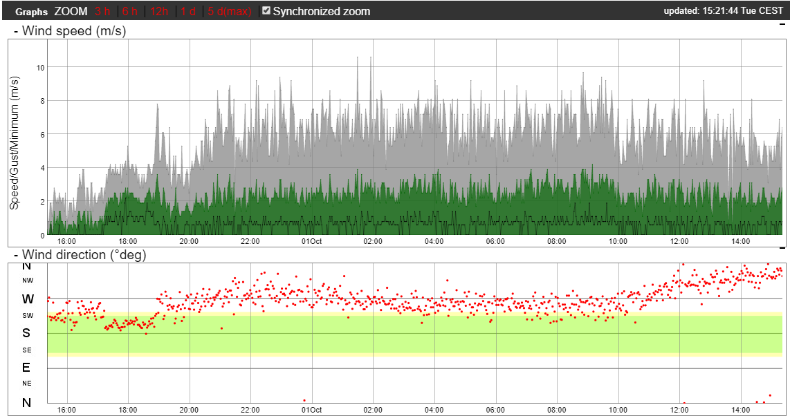Click the dash icon right of Wind speed header
Screen dimensions: 790x416
(x=782, y=23)
